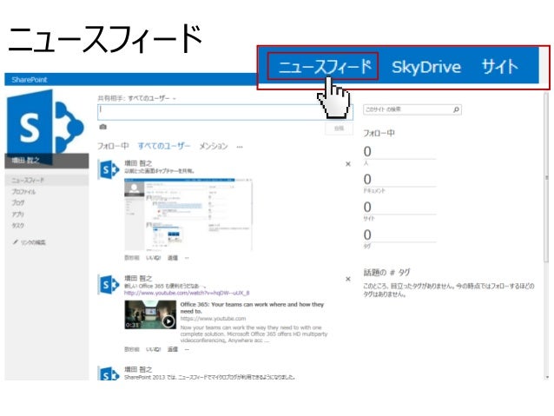Dismiss the Office 365 post with its X

coord(348,279)
